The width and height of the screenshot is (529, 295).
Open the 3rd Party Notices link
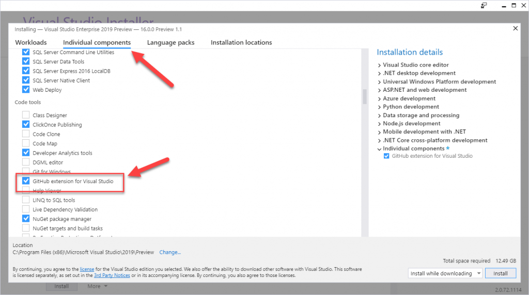(112, 275)
